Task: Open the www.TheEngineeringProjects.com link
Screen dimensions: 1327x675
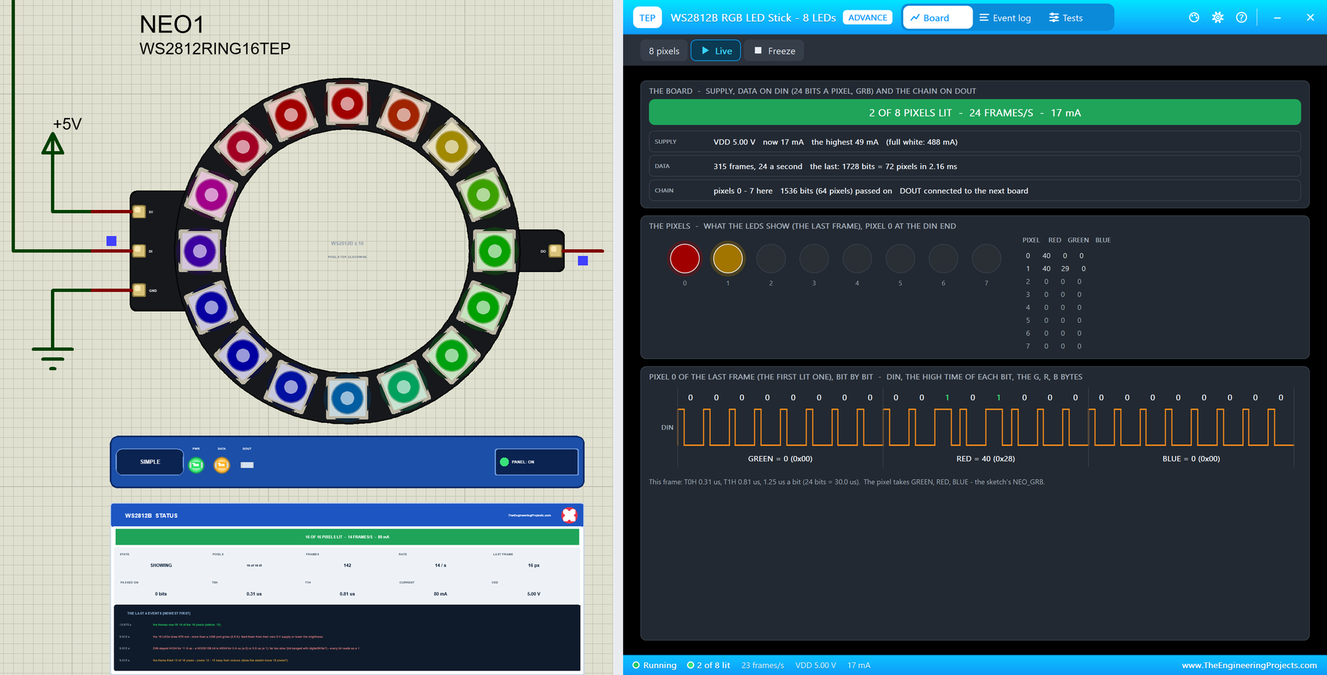Action: (1249, 665)
